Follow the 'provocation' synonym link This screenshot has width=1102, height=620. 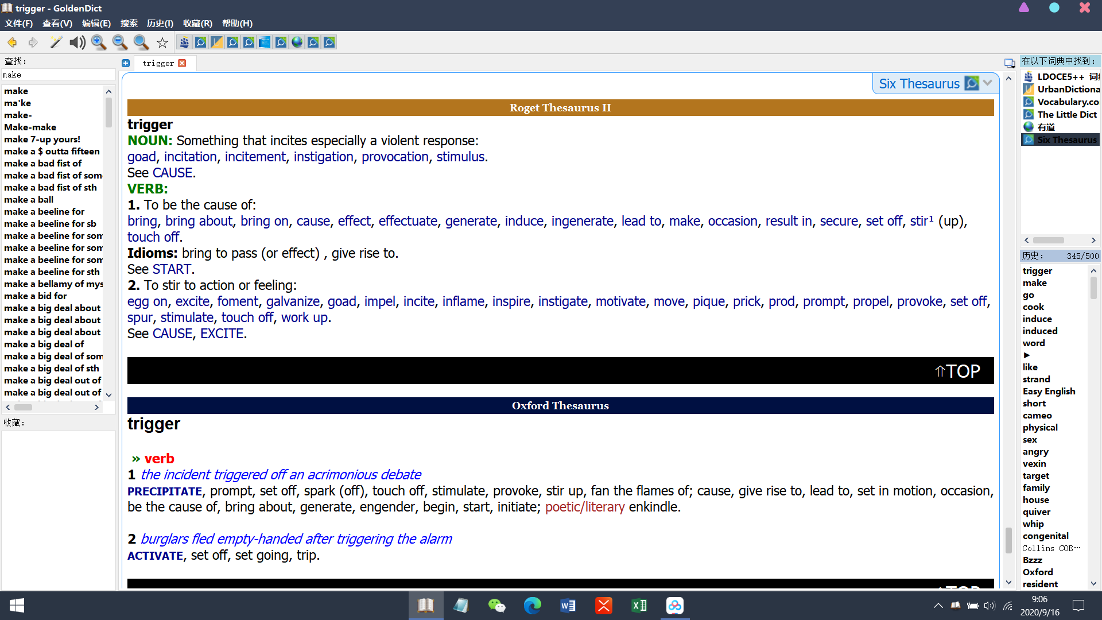(x=395, y=157)
